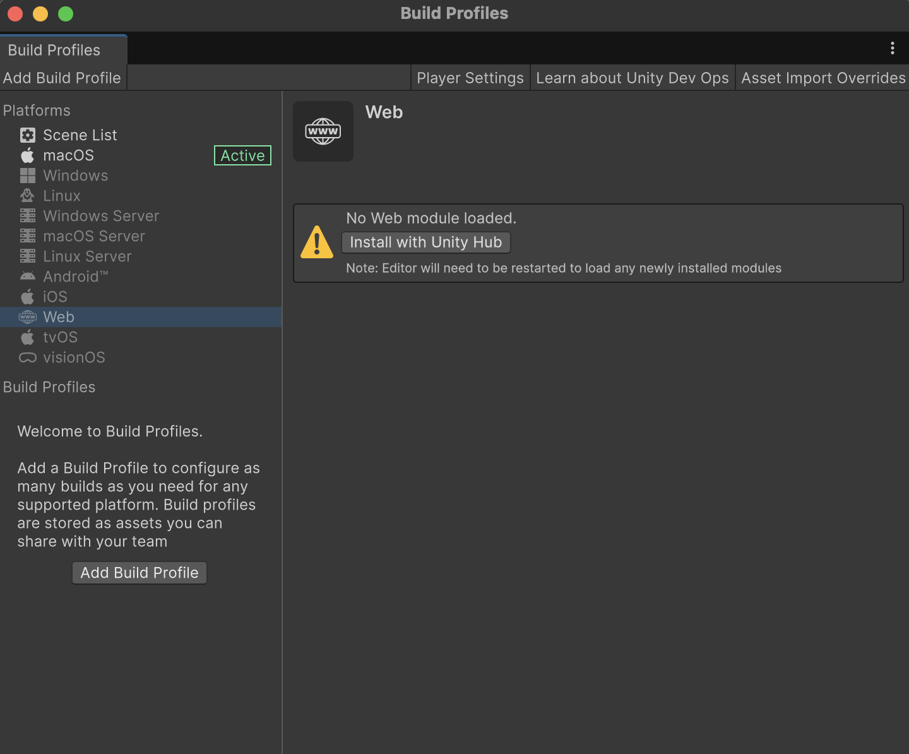Select macOS Server platform

141,236
